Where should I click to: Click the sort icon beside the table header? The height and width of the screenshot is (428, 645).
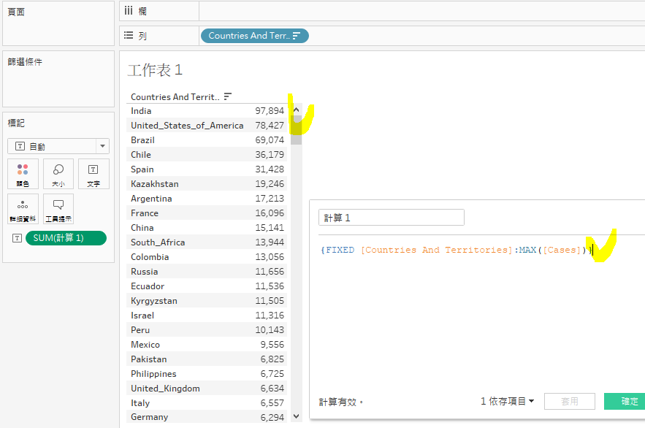click(227, 96)
